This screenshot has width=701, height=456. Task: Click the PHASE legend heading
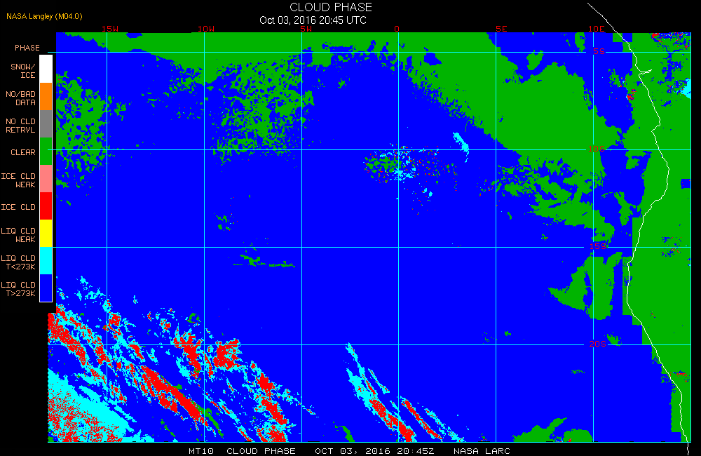pos(27,48)
